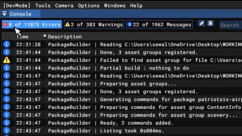Click info icon of 'Generating commands' row
The width and height of the screenshot is (242, 136).
7,99
